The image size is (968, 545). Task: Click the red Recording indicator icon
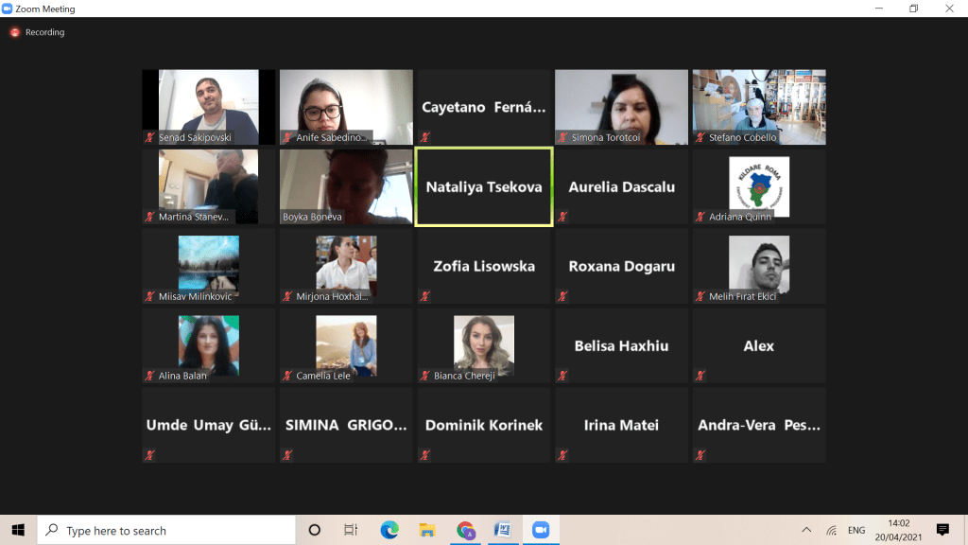click(x=14, y=32)
